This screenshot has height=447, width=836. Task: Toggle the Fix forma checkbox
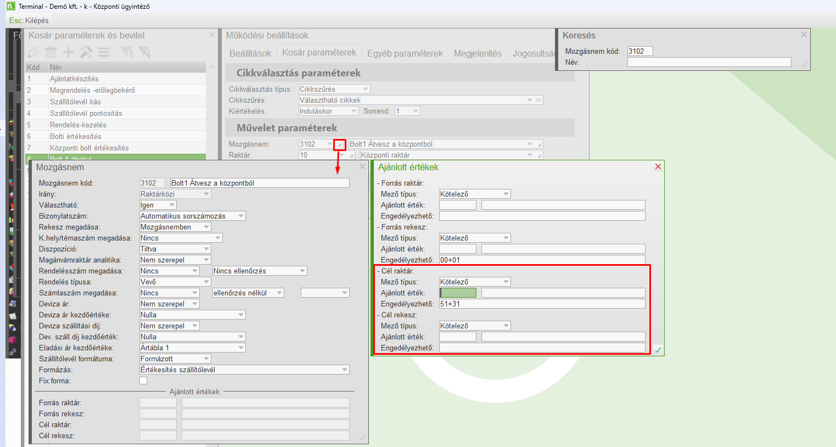143,381
